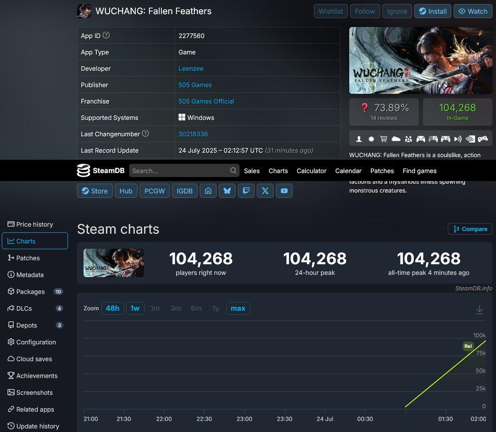Image resolution: width=496 pixels, height=432 pixels.
Task: Set chart zoom to 1w
Action: click(135, 308)
